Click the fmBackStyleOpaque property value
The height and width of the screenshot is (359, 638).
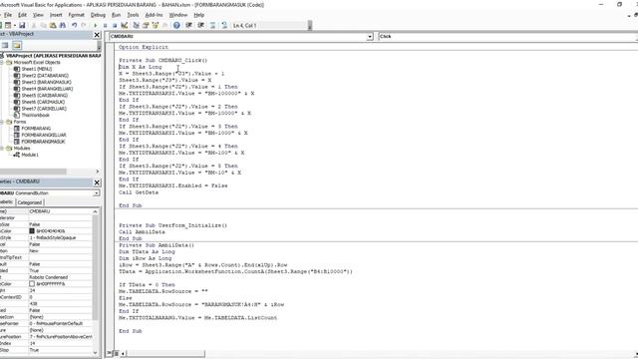pos(53,237)
